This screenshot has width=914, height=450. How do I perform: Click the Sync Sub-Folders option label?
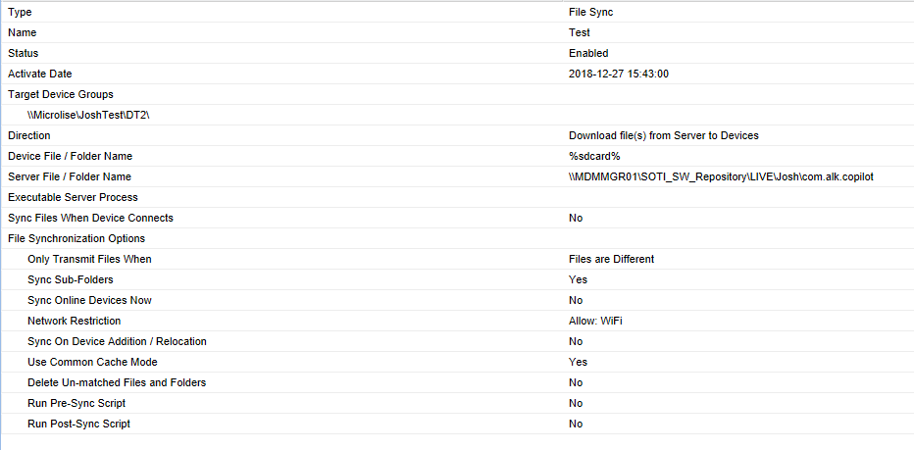click(71, 279)
